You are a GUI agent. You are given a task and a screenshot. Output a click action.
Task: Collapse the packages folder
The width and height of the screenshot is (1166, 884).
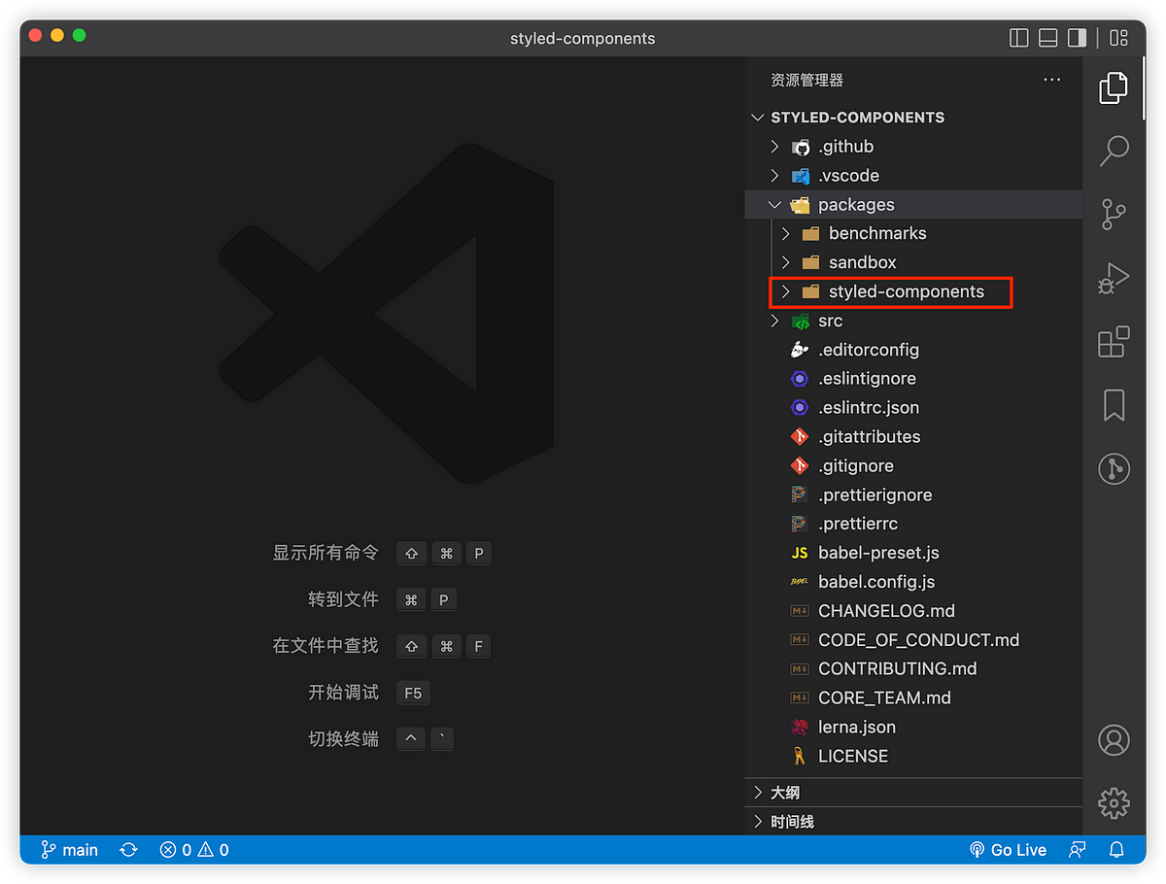click(x=913, y=205)
